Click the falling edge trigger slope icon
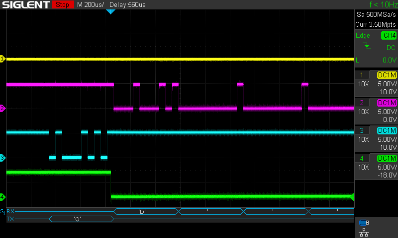 [367, 47]
